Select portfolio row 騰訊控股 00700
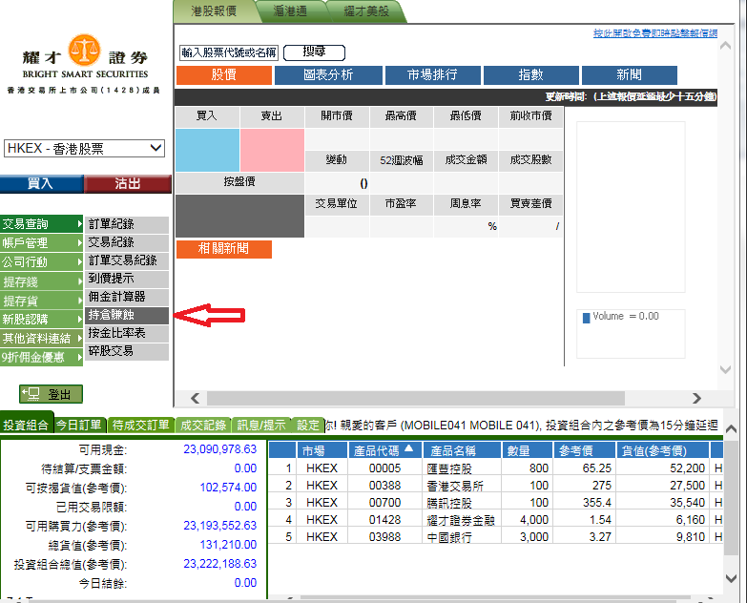 pyautogui.click(x=495, y=503)
